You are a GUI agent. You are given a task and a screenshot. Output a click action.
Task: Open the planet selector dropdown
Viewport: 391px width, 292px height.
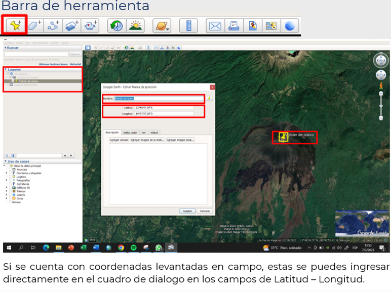point(163,26)
